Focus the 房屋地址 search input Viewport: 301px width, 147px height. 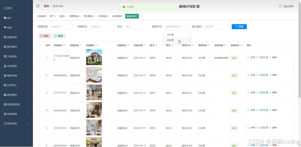point(102,27)
